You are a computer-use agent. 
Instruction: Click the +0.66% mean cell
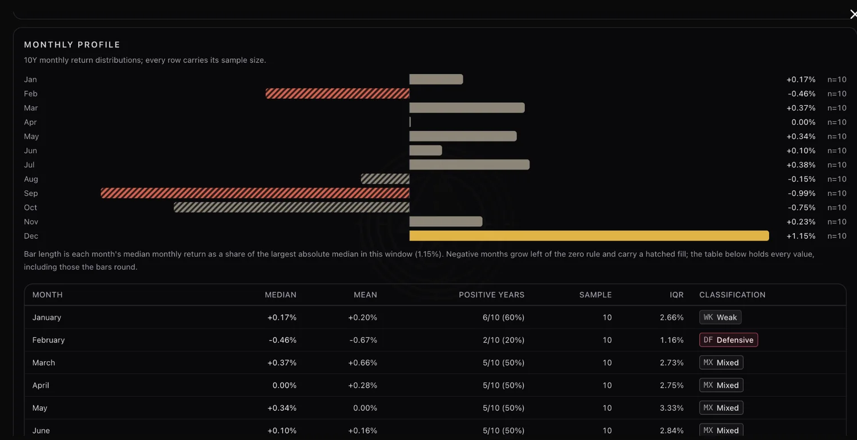tap(363, 362)
